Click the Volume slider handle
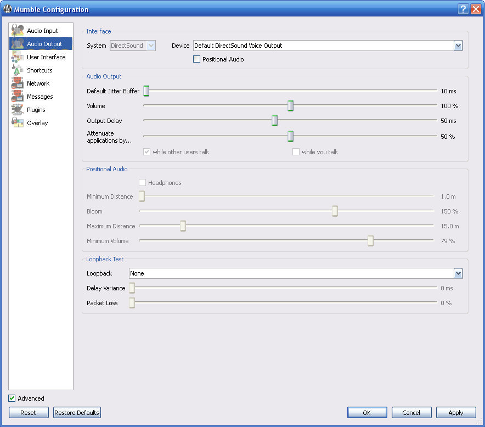 291,106
